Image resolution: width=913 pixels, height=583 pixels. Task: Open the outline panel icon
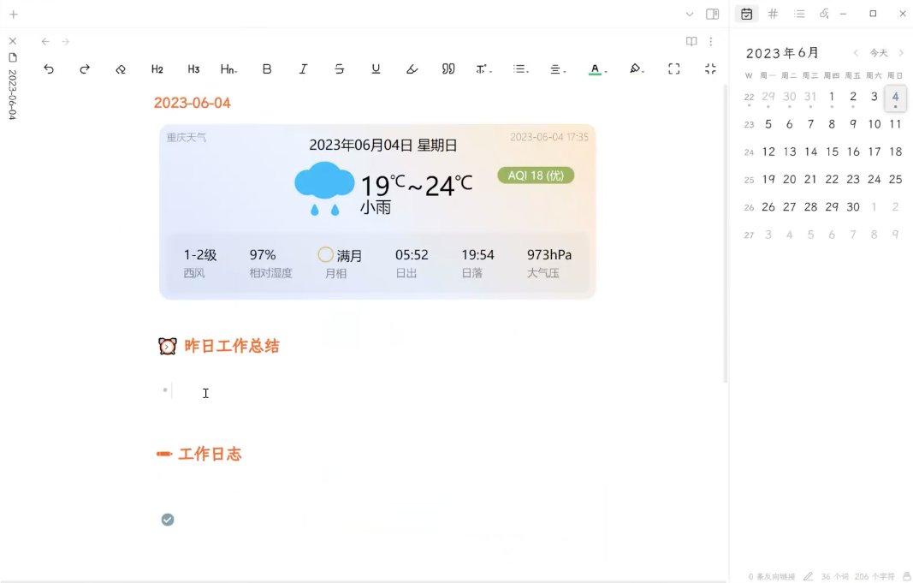799,14
